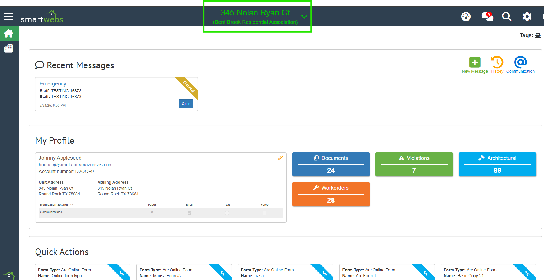The image size is (544, 280).
Task: Open the Violations tile
Action: click(x=414, y=164)
